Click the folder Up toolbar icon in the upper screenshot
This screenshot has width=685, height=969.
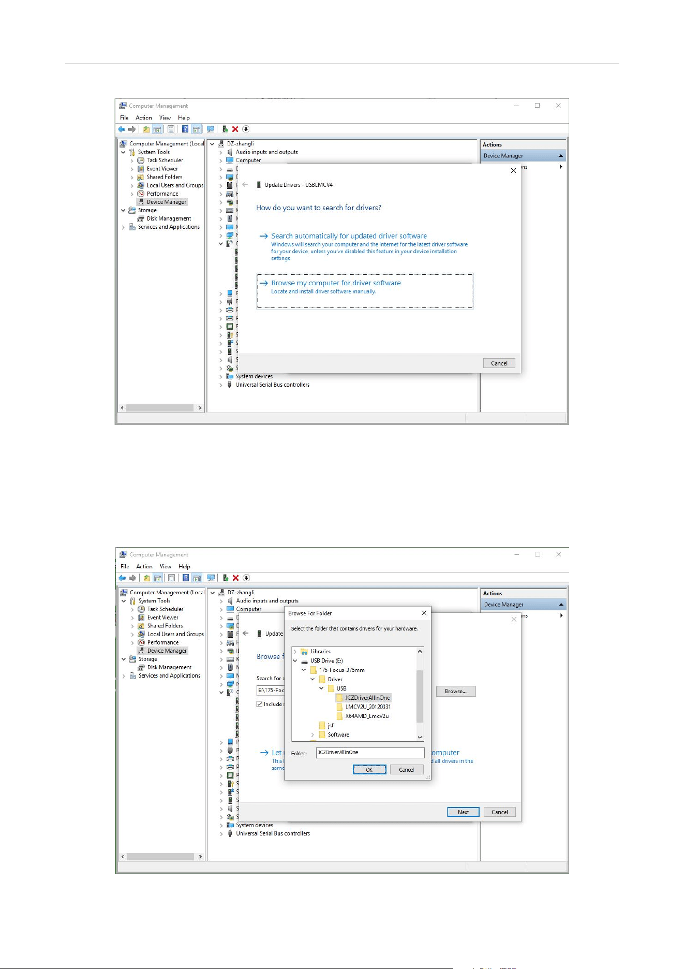pos(146,129)
